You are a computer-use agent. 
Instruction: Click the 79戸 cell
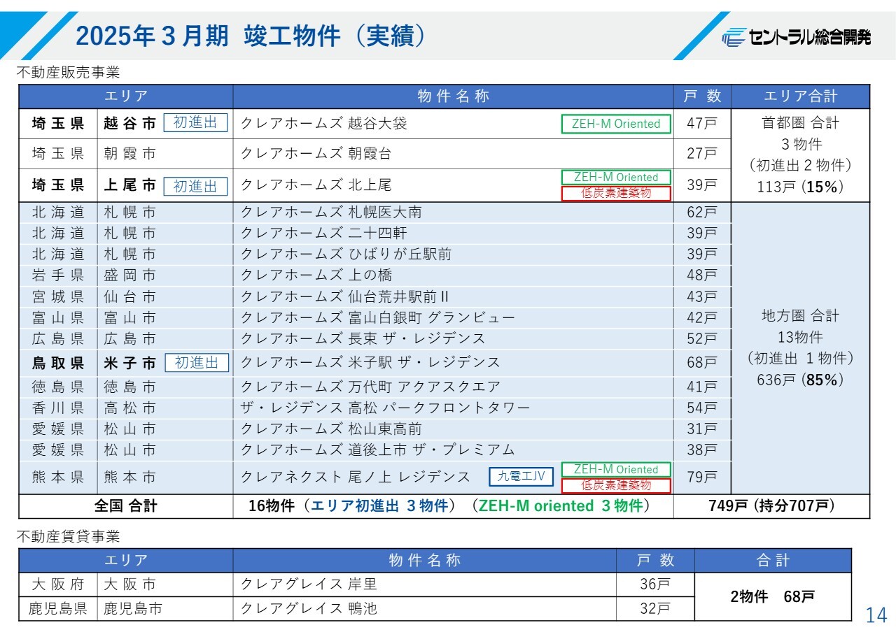702,477
